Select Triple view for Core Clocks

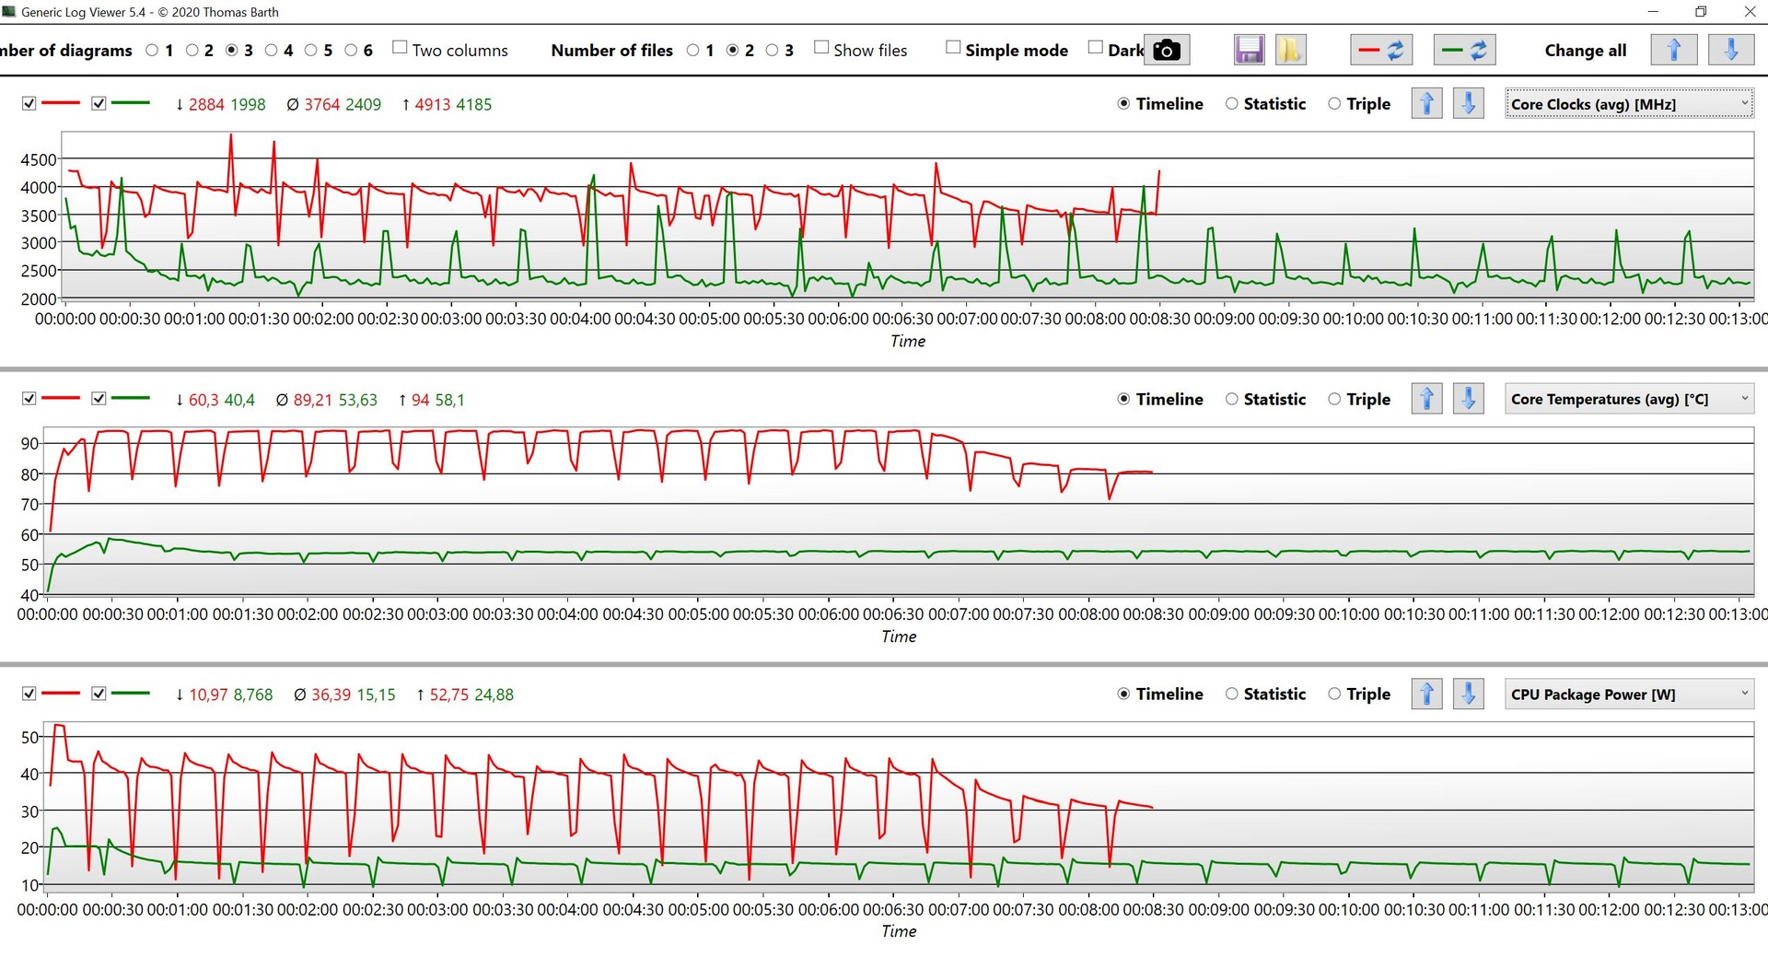click(x=1334, y=104)
